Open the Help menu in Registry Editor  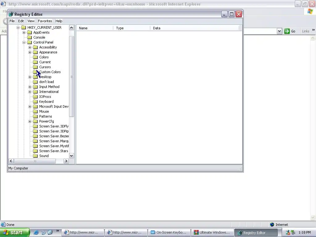pyautogui.click(x=59, y=21)
